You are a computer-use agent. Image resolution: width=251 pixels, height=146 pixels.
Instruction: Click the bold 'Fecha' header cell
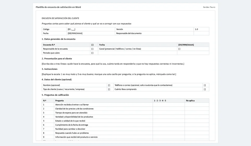tap(138, 45)
